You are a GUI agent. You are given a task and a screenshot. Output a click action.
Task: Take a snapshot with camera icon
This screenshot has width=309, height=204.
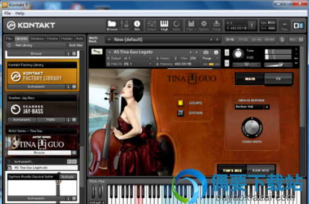click(x=206, y=52)
